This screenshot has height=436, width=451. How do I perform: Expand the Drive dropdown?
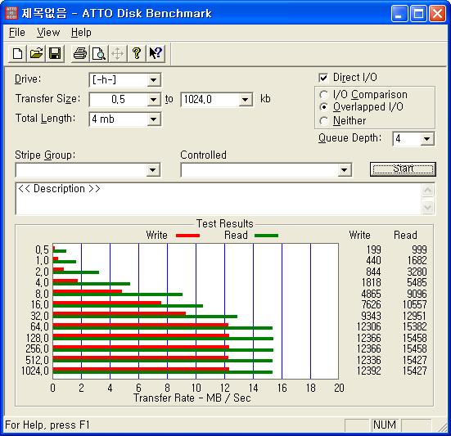coord(154,80)
